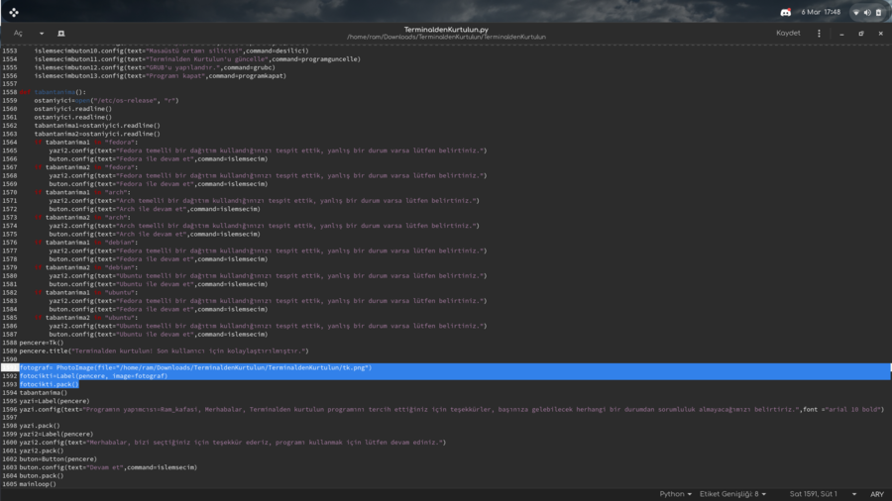The width and height of the screenshot is (892, 501).
Task: Expand the recent files arrow beside Aç
Action: [42, 34]
